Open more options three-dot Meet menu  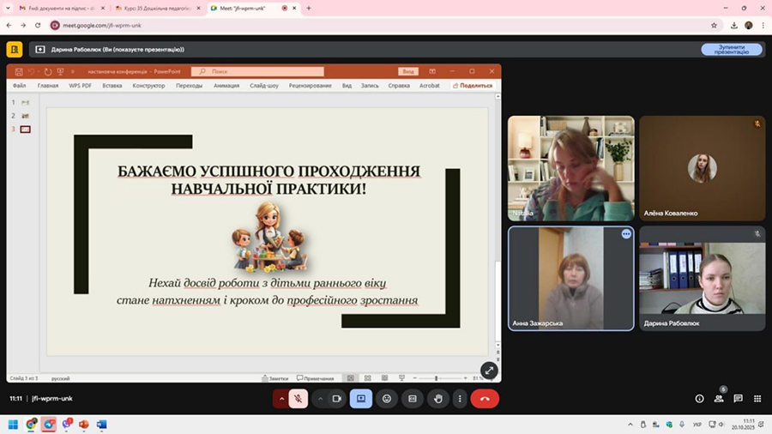tap(461, 398)
